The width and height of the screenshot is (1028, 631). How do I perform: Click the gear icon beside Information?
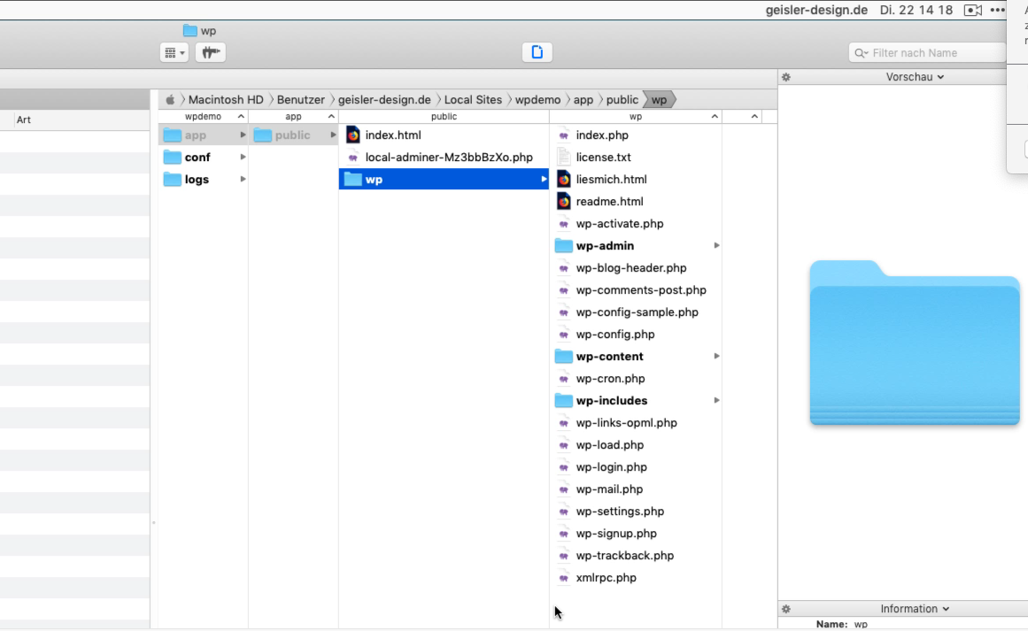tap(786, 609)
